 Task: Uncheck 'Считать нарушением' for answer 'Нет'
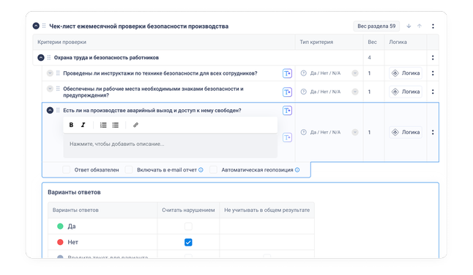[x=188, y=242]
